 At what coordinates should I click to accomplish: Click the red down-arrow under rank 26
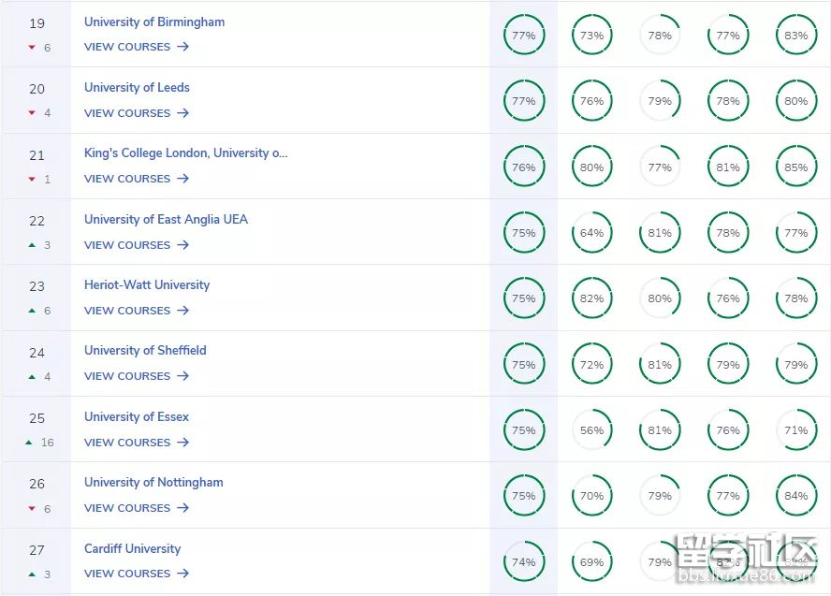point(32,509)
